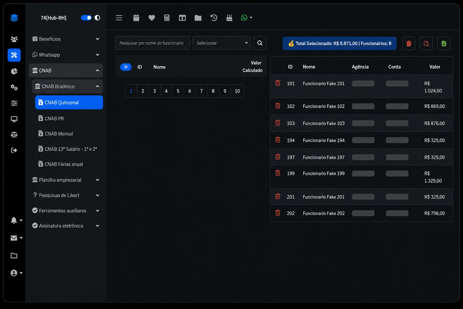Select CNAB Quinzenal item

69,102
